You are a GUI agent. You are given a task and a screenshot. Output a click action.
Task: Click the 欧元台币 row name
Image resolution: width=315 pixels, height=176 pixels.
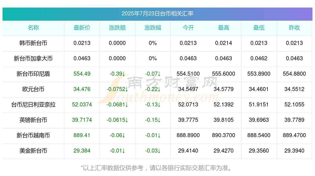click(x=33, y=89)
